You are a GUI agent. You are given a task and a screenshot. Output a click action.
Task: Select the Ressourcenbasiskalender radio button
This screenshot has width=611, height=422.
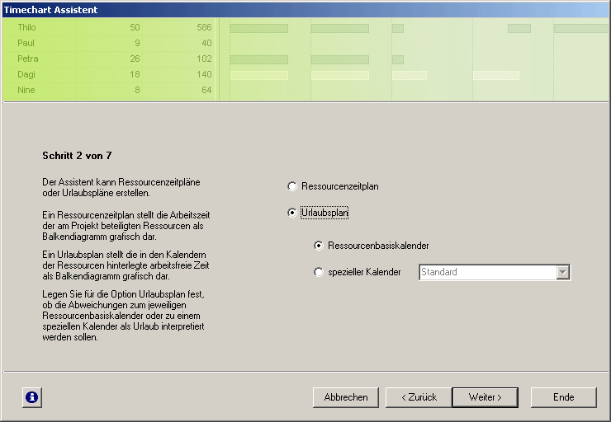319,246
